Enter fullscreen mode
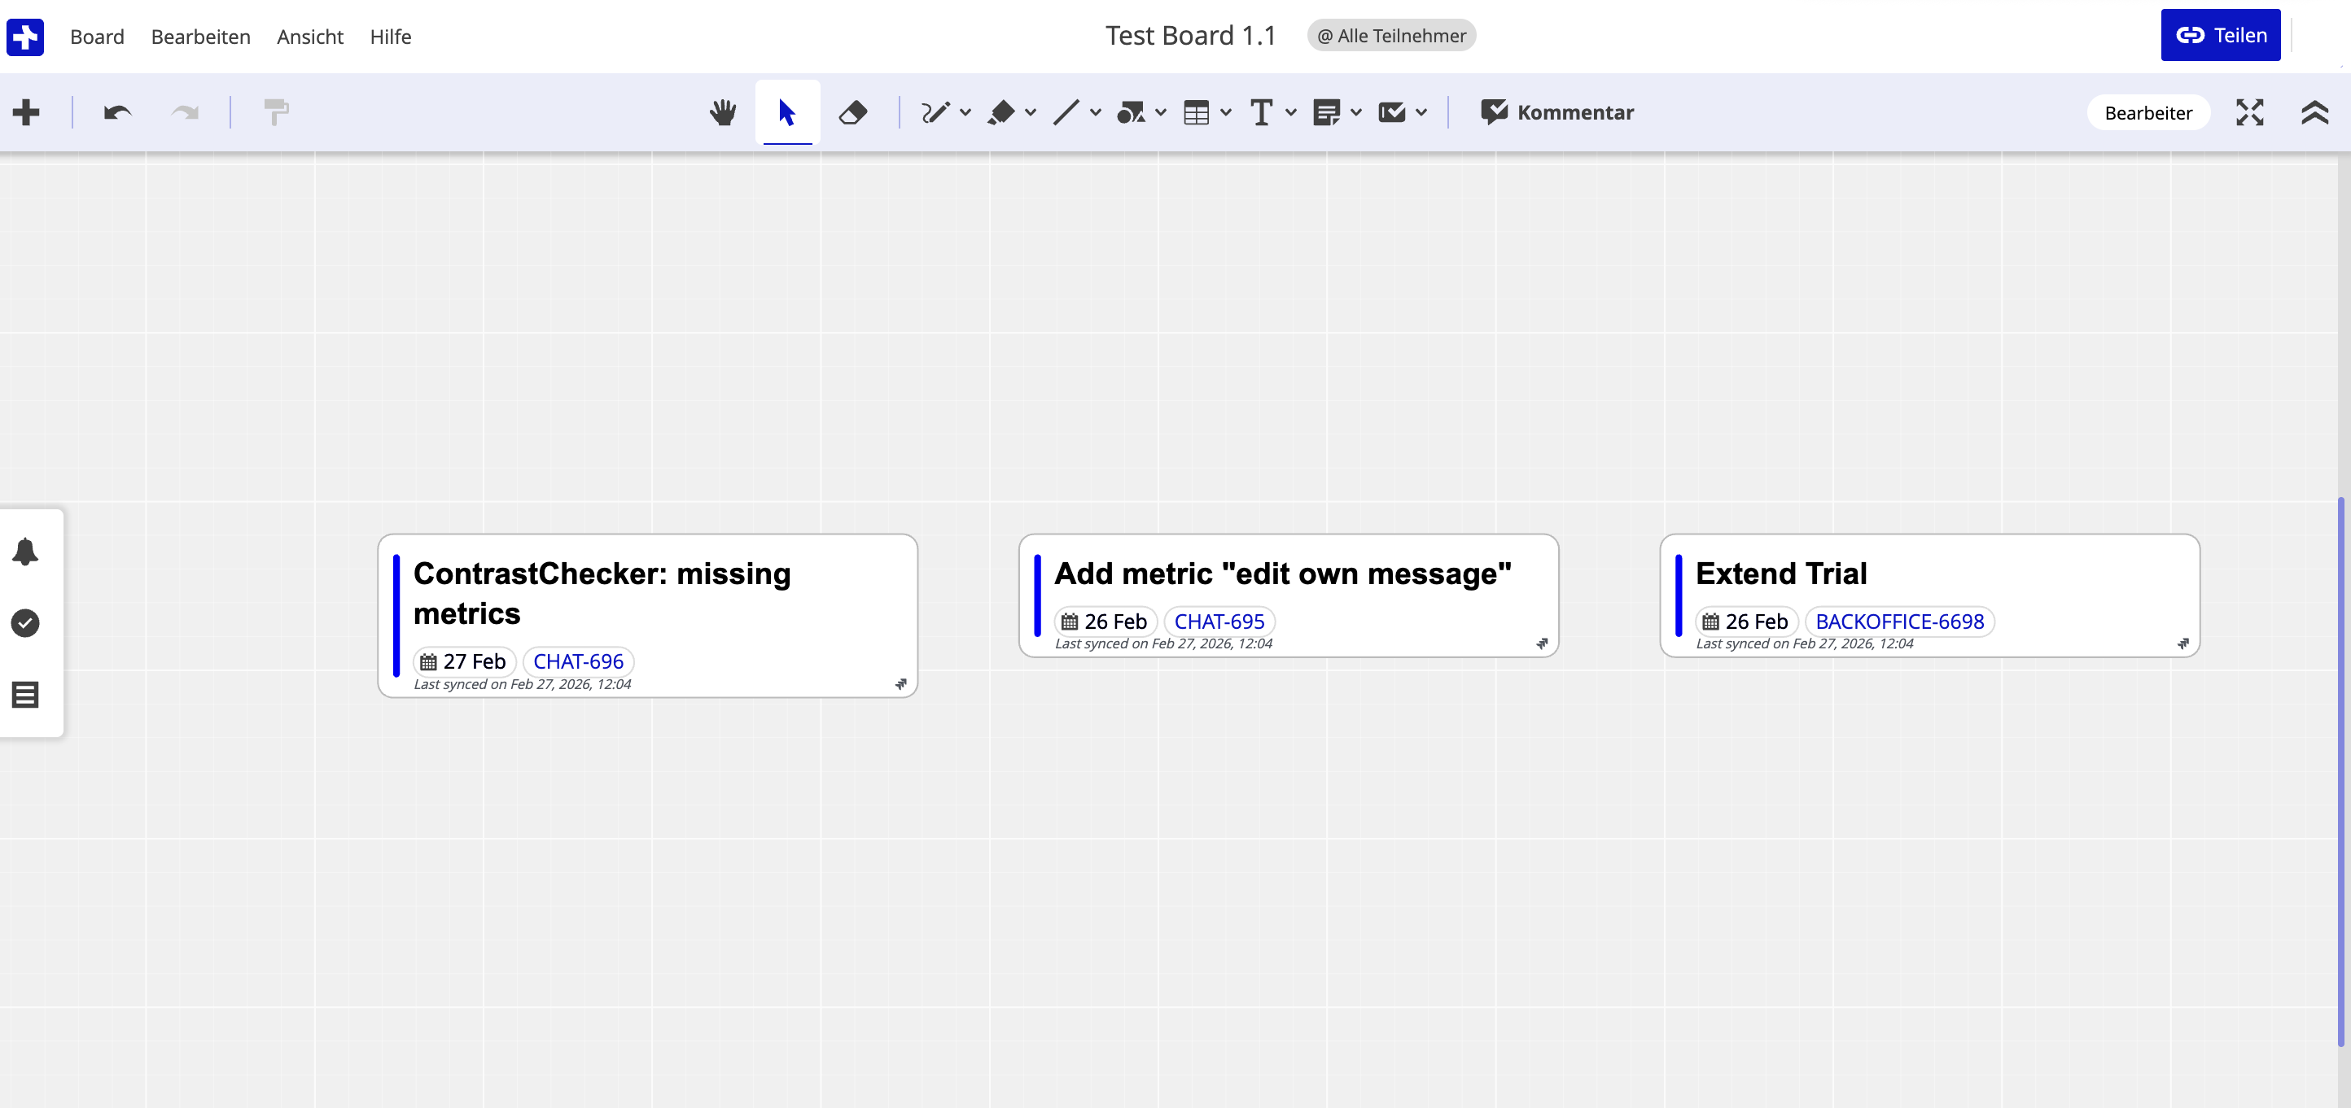2351x1108 pixels. pyautogui.click(x=2250, y=112)
